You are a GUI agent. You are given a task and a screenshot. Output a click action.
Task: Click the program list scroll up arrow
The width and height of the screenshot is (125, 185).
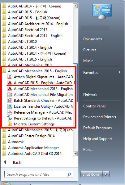[x=75, y=6]
